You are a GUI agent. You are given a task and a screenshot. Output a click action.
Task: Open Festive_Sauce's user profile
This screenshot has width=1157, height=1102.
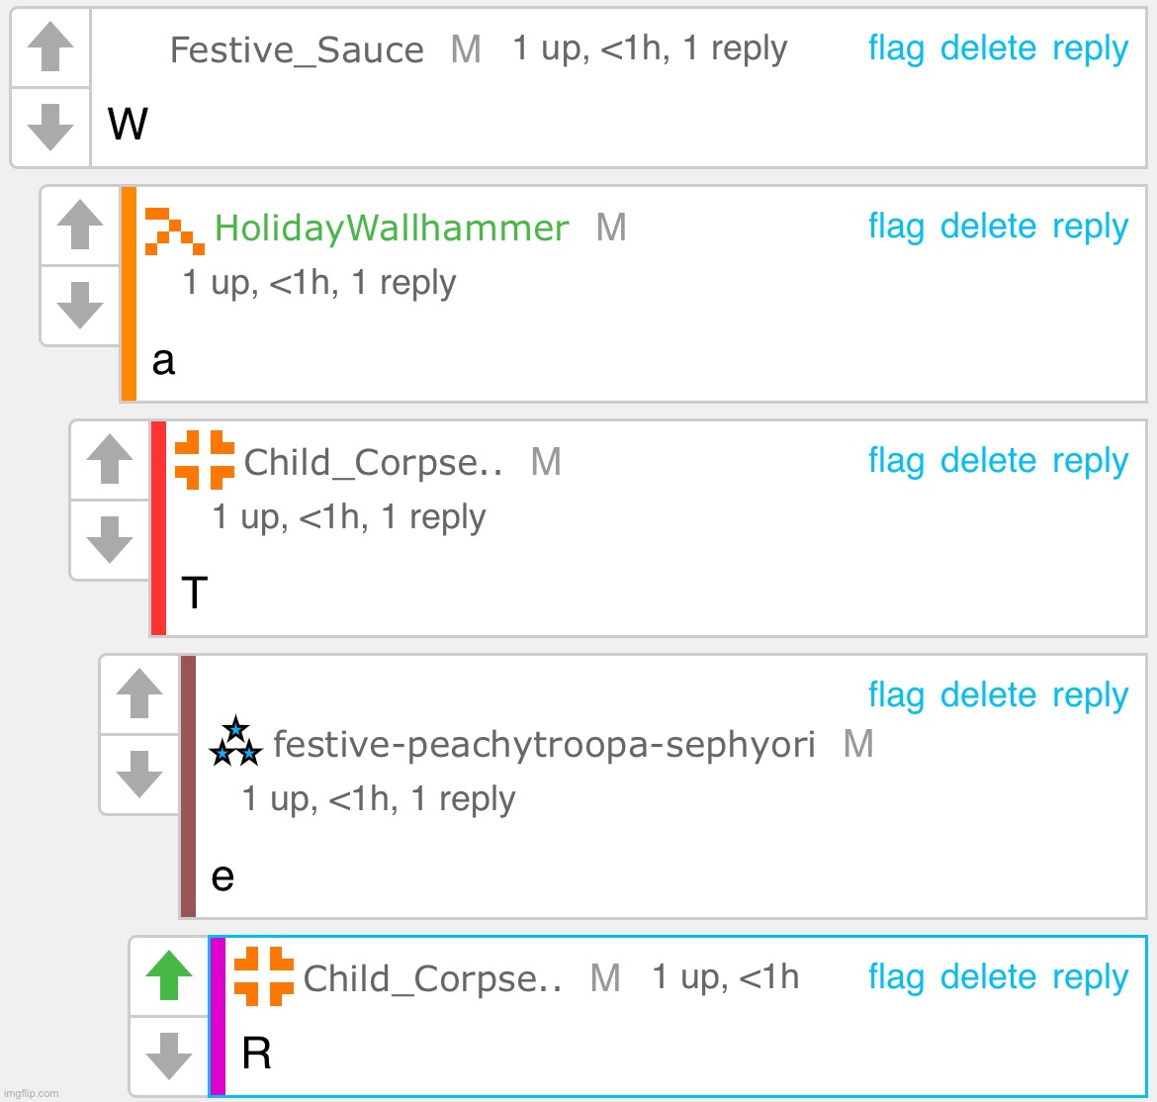(x=297, y=49)
